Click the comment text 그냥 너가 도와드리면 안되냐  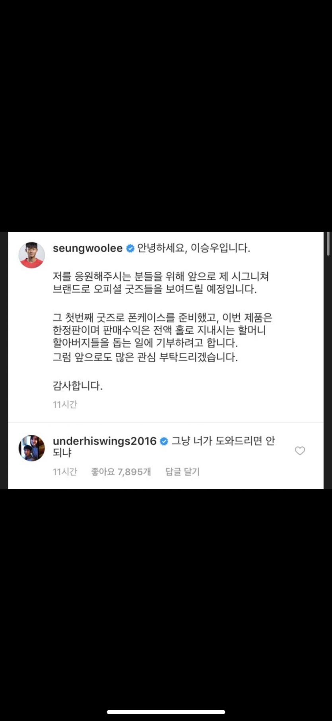coord(163,447)
